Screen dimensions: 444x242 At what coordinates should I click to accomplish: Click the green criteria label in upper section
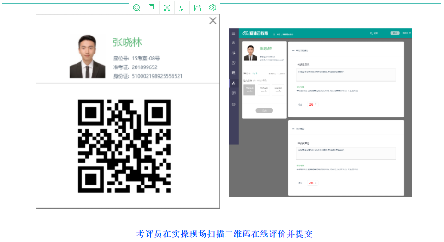click(300, 87)
